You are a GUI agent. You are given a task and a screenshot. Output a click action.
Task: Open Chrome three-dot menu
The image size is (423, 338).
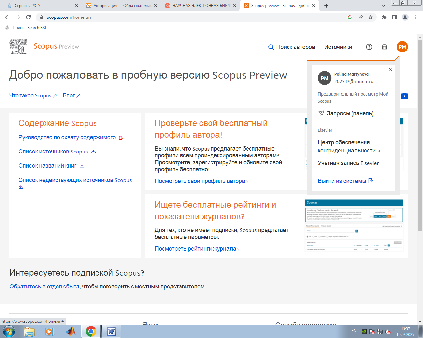click(x=416, y=17)
